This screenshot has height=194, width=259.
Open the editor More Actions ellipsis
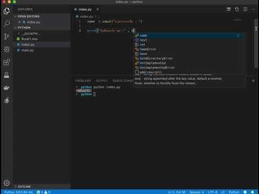pos(253,9)
